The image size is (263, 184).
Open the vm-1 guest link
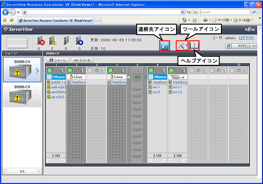156,87
